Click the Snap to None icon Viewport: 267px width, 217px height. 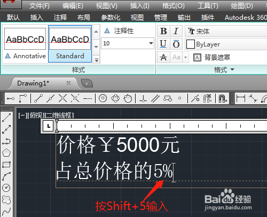(207, 98)
